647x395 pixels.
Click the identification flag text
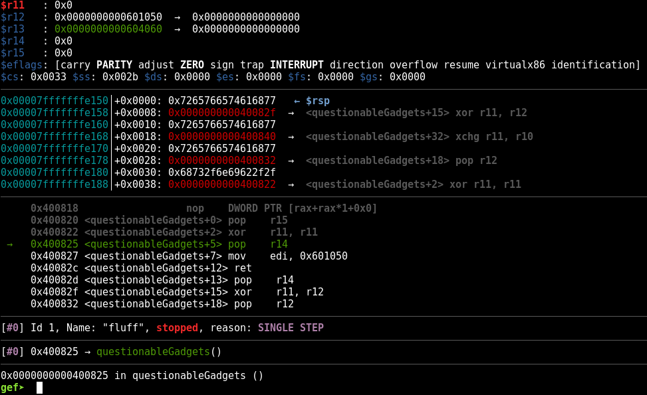click(593, 64)
